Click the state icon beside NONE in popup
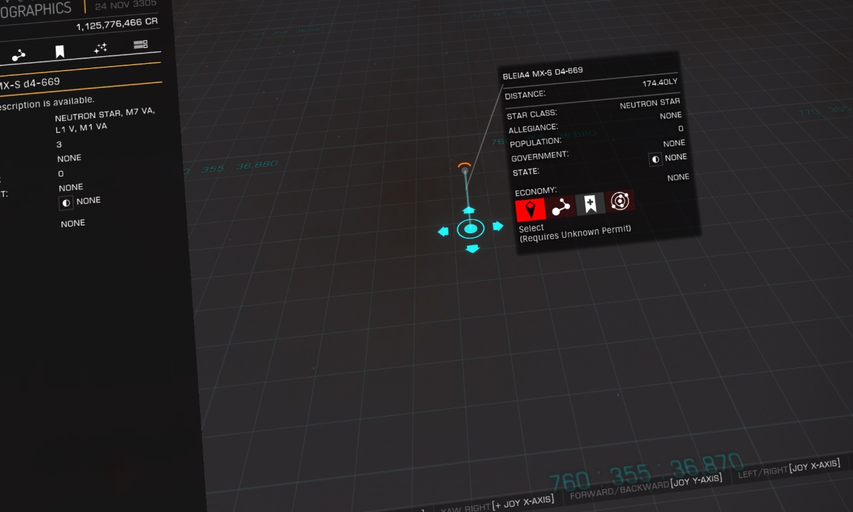Image resolution: width=853 pixels, height=512 pixels. [655, 159]
